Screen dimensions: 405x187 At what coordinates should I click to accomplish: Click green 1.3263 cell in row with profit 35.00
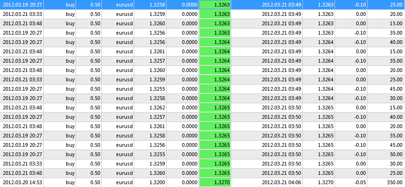215,33
